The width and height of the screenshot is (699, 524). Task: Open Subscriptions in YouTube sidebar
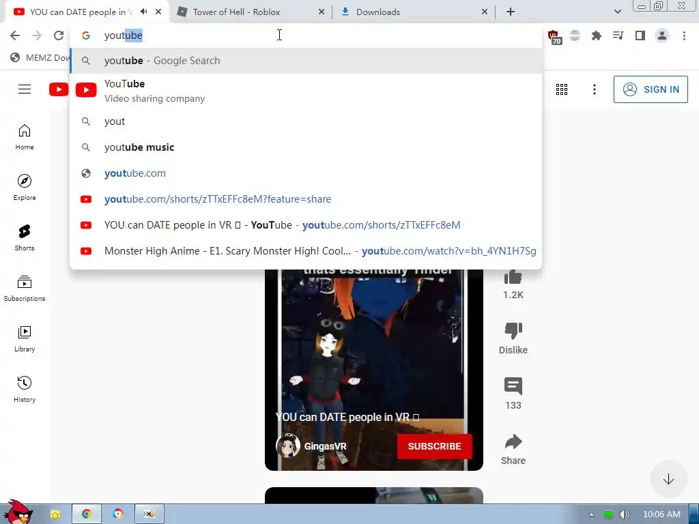coord(25,289)
